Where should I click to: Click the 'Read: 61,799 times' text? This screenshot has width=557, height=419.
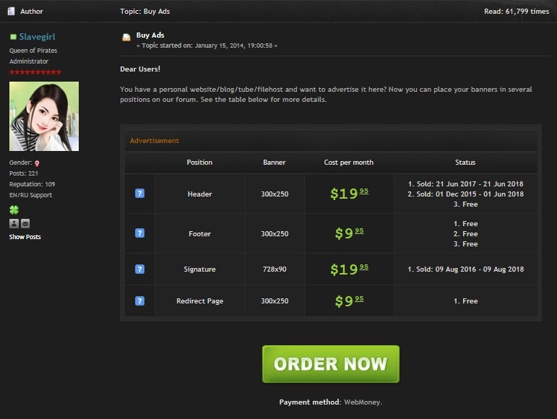tap(517, 12)
